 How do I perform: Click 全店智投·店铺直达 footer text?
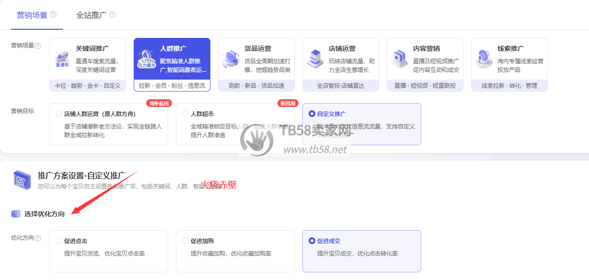tap(341, 86)
